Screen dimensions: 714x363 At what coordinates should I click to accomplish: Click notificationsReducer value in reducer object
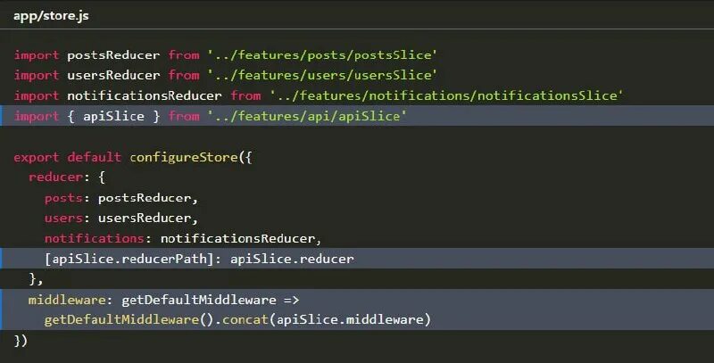(237, 238)
